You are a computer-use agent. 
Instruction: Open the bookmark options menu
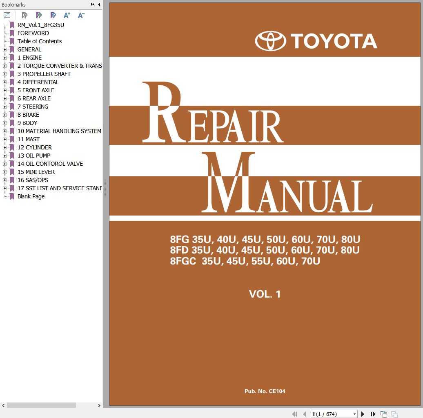pyautogui.click(x=7, y=15)
